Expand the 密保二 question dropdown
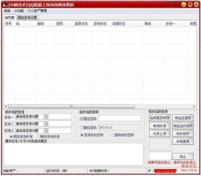201x176 pixels. [x=46, y=124]
